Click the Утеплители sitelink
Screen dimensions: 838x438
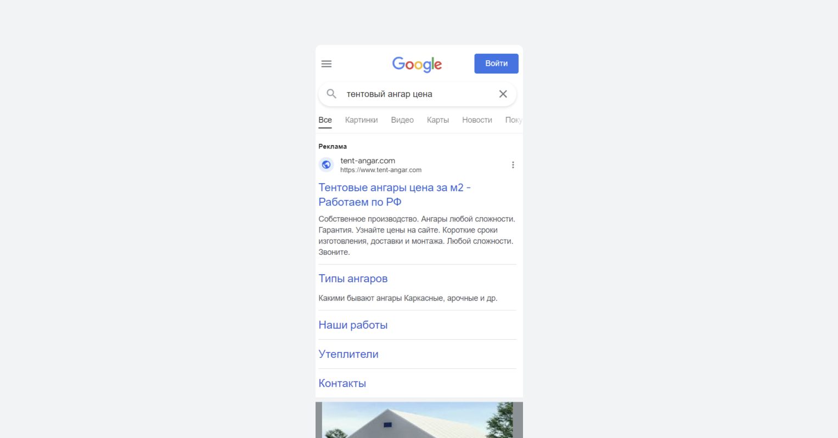coord(348,354)
